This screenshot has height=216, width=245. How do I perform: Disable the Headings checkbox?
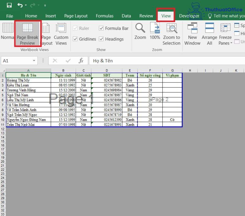pos(101,39)
